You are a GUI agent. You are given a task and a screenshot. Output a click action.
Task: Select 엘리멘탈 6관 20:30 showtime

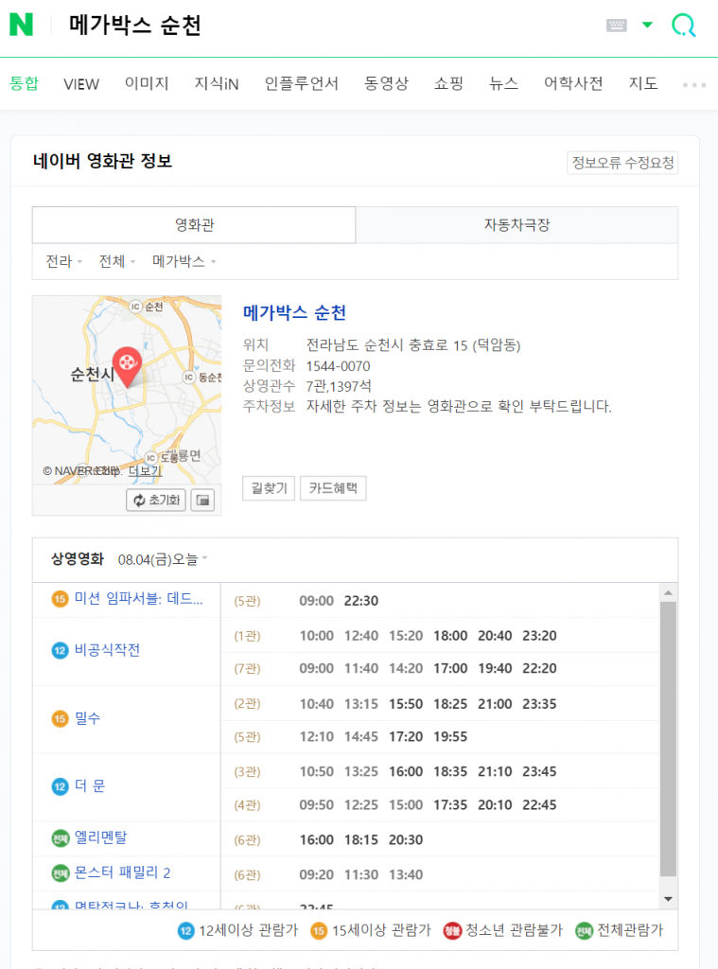coord(405,840)
